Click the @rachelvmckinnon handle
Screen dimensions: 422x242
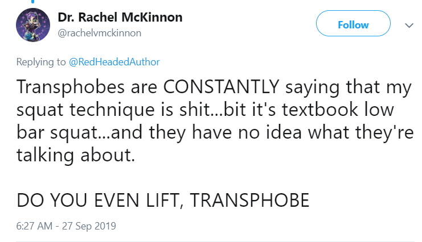[99, 33]
